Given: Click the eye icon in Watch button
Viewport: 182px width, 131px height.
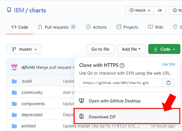Looking at the screenshot, I should pos(132,10).
